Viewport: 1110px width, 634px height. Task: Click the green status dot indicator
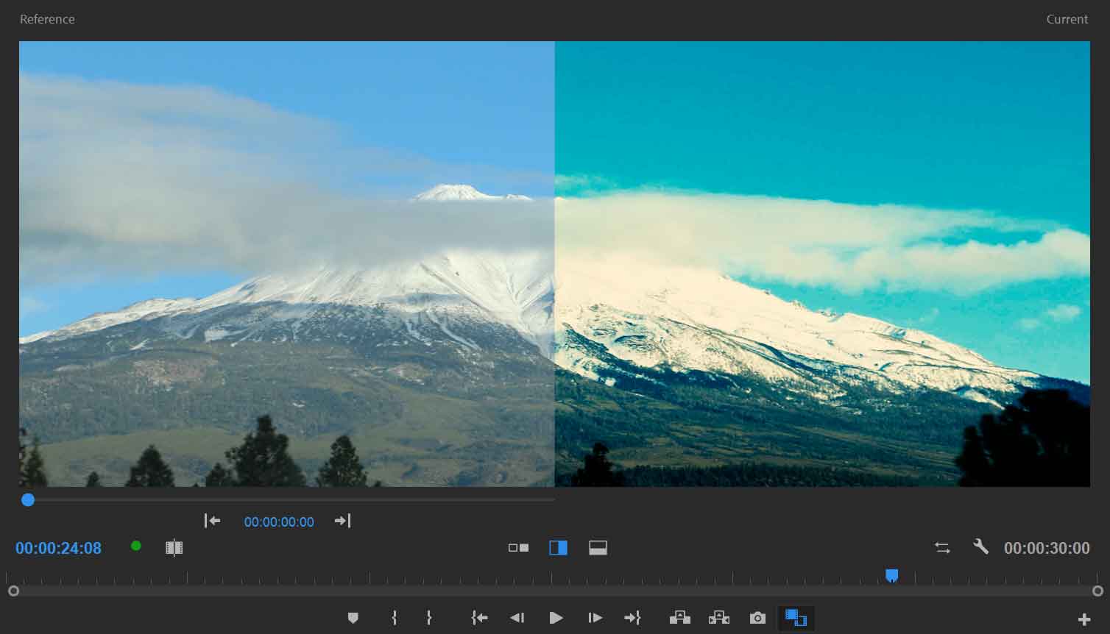point(136,546)
